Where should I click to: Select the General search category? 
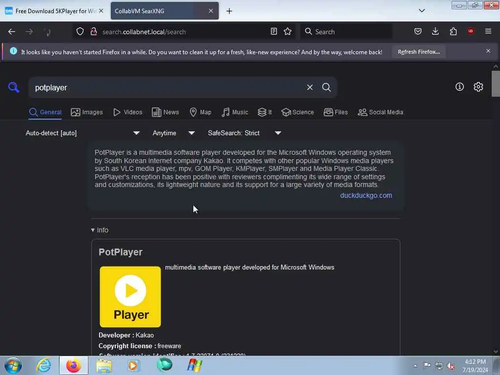click(45, 112)
